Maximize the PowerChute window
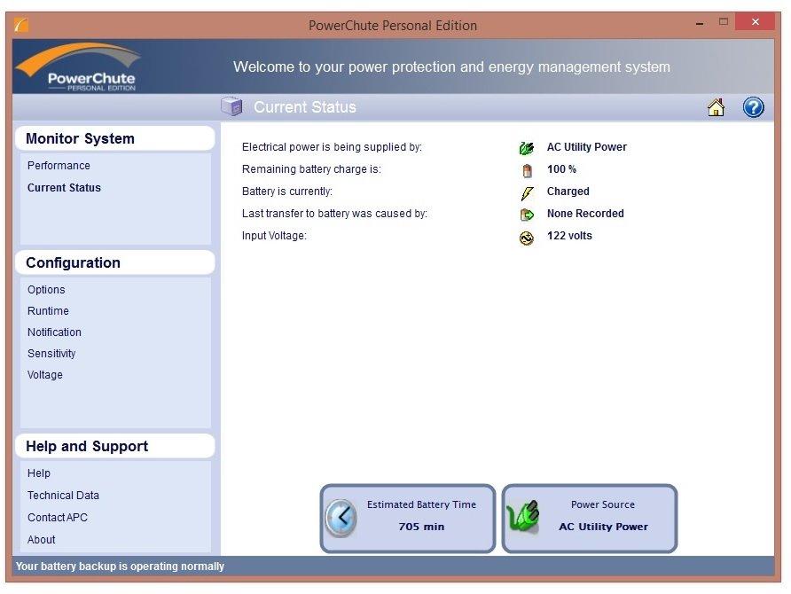Image resolution: width=791 pixels, height=594 pixels. [724, 22]
